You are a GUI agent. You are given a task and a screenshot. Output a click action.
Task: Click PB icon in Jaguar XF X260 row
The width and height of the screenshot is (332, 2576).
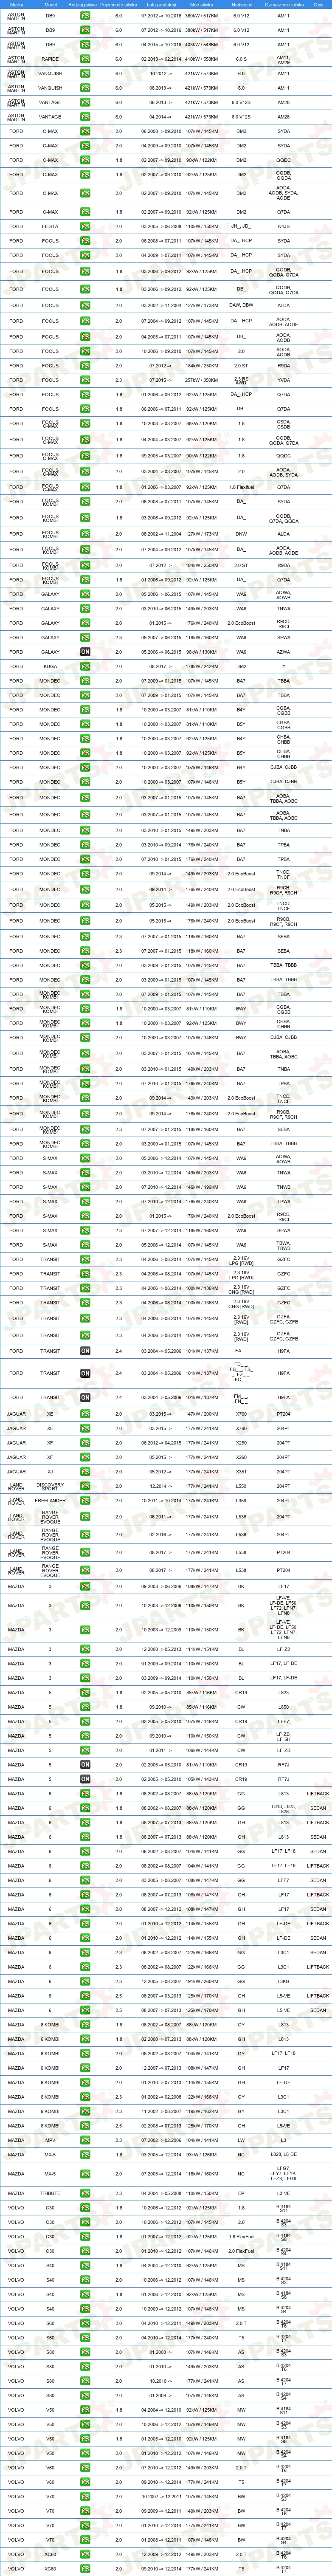click(85, 1457)
